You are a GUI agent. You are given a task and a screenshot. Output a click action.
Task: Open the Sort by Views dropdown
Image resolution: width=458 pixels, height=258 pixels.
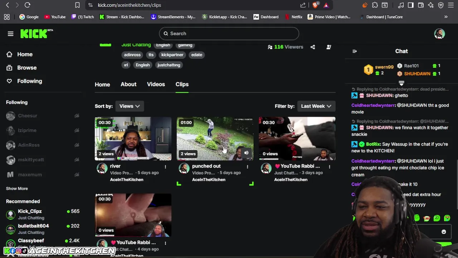pyautogui.click(x=130, y=106)
